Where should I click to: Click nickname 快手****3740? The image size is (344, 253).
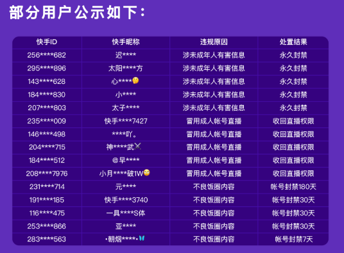tap(126, 200)
